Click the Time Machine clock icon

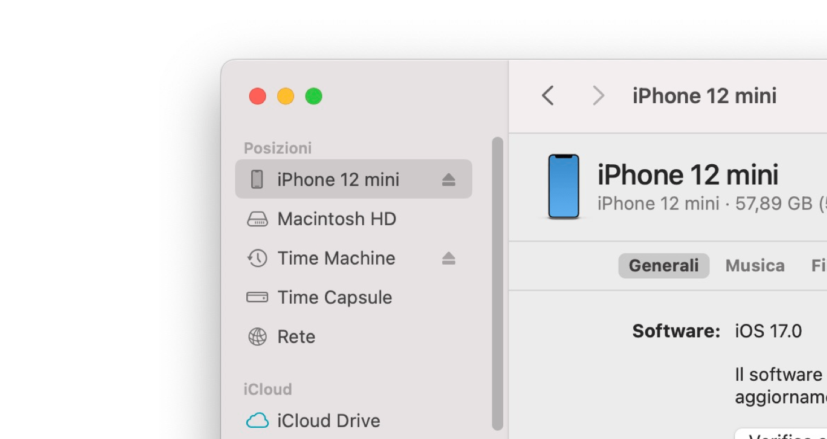(x=258, y=258)
